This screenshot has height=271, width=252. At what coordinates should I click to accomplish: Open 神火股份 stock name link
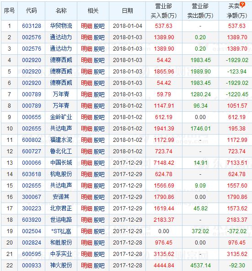[x=61, y=266]
